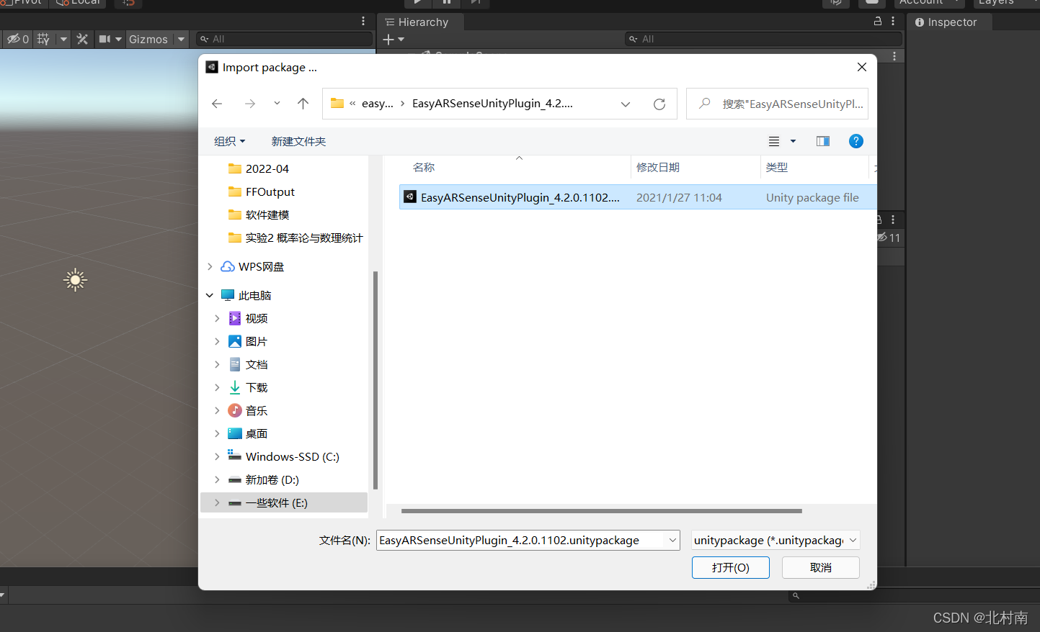Toggle scene grid visibility icon
This screenshot has height=632, width=1040.
tap(43, 39)
